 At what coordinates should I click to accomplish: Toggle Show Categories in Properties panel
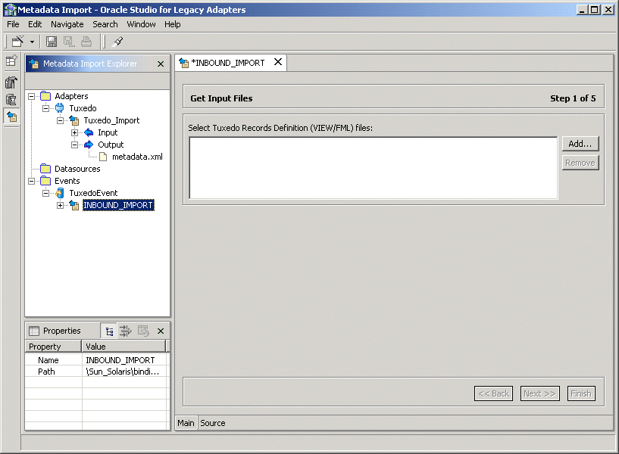(x=109, y=331)
